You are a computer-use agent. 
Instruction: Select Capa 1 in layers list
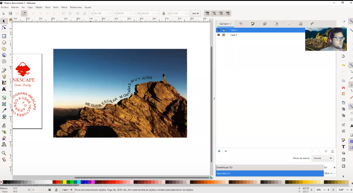pos(234,35)
